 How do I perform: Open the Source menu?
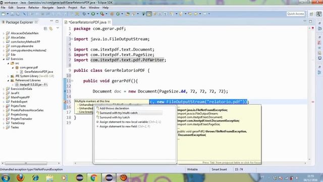[21, 8]
